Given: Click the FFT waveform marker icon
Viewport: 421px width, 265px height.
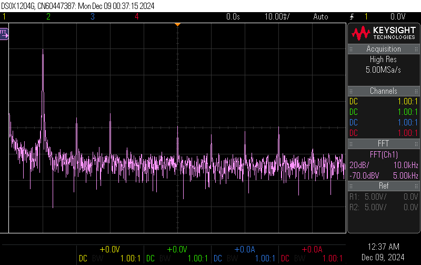Looking at the screenshot, I should point(4,34).
